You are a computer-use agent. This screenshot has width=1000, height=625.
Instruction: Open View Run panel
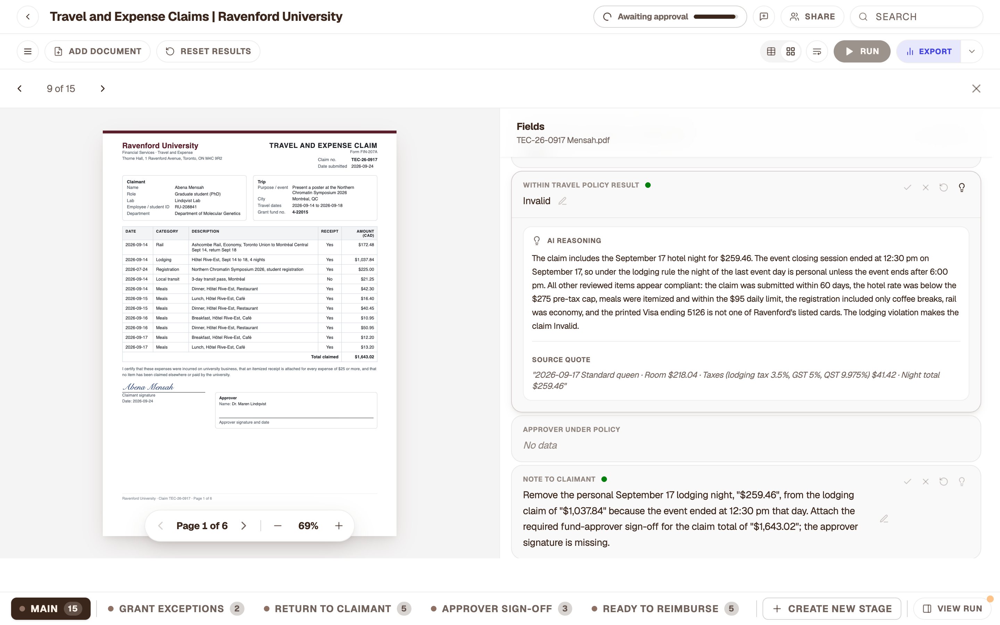(952, 608)
